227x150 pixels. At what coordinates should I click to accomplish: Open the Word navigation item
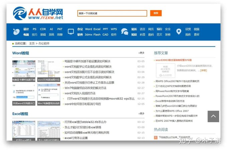tap(88, 29)
